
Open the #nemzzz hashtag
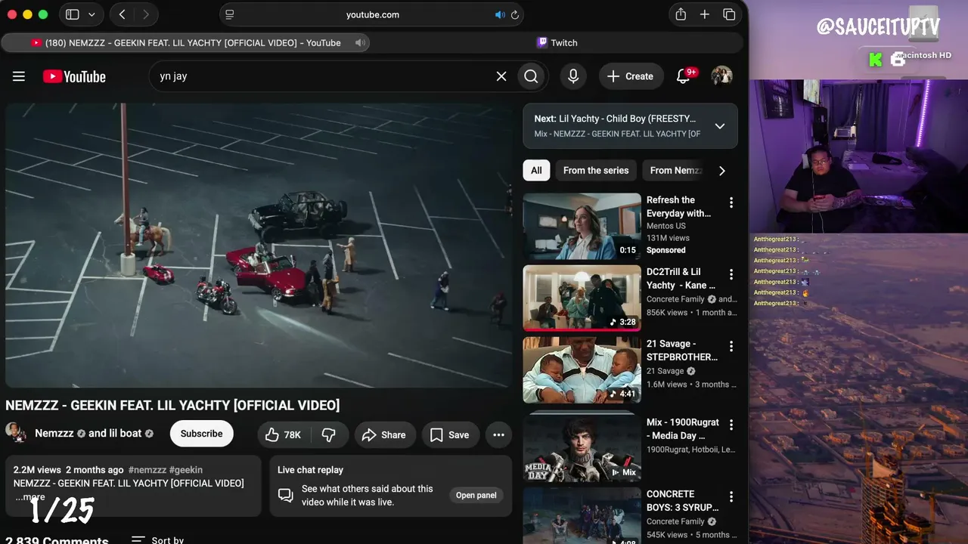pos(147,470)
